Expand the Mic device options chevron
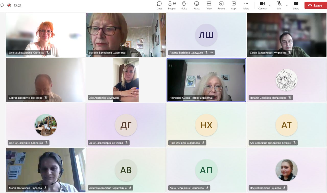 (x=287, y=6)
